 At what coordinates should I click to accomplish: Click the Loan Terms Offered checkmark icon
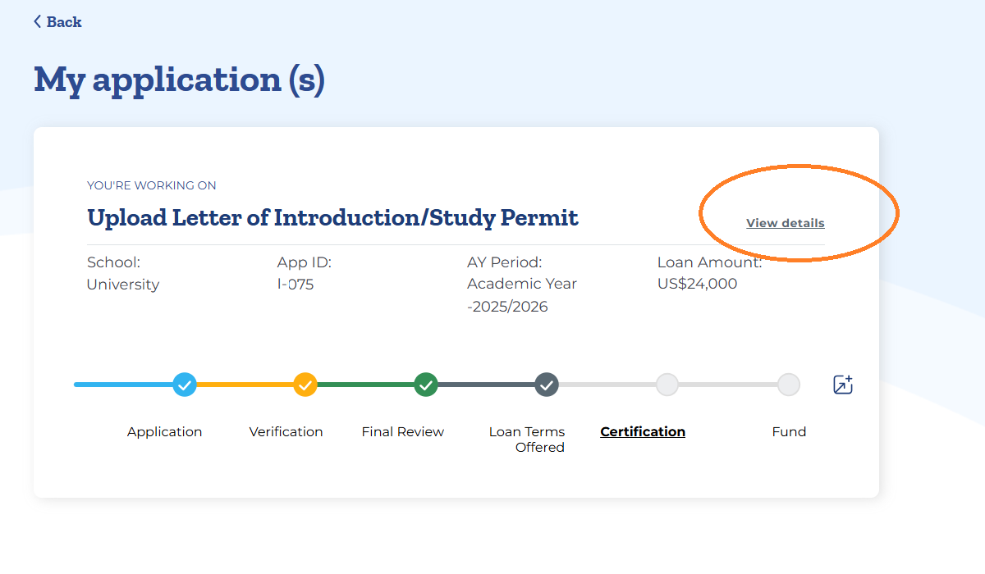[547, 385]
